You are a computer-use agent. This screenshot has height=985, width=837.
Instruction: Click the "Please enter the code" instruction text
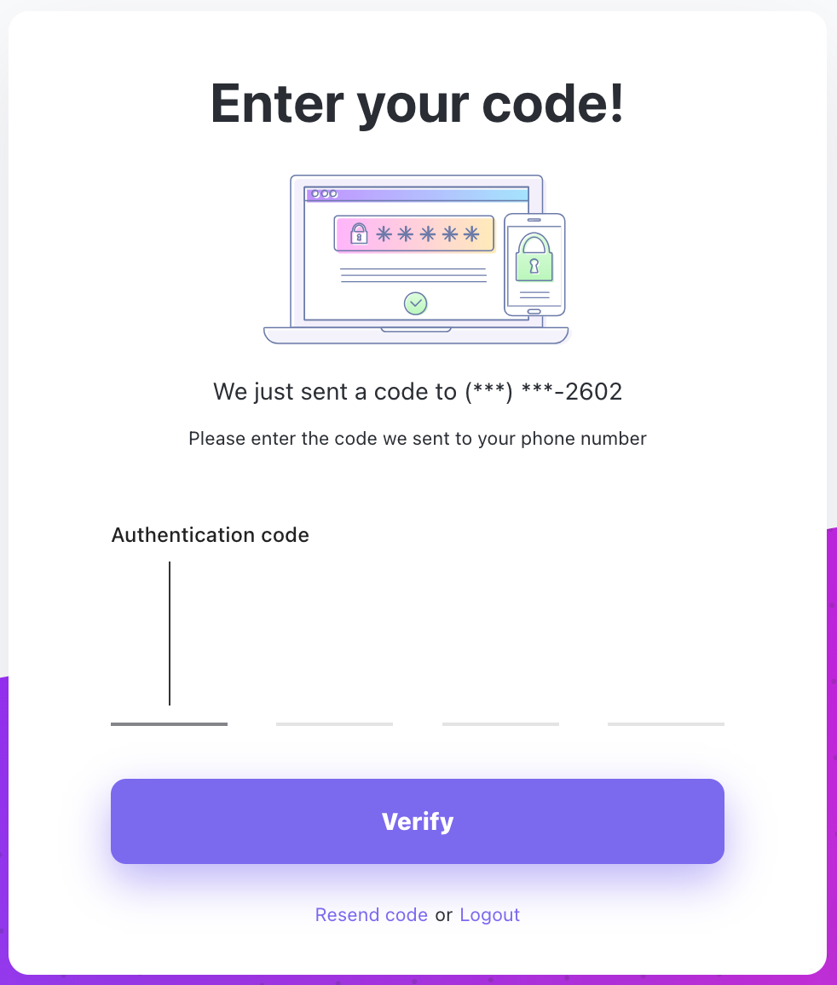pyautogui.click(x=418, y=439)
